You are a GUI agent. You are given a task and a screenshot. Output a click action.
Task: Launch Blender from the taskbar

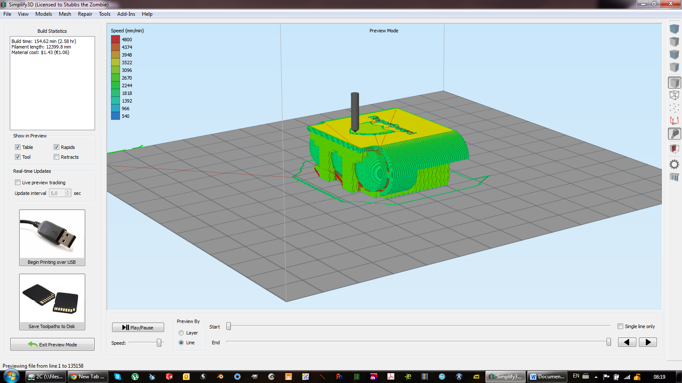pyautogui.click(x=220, y=377)
